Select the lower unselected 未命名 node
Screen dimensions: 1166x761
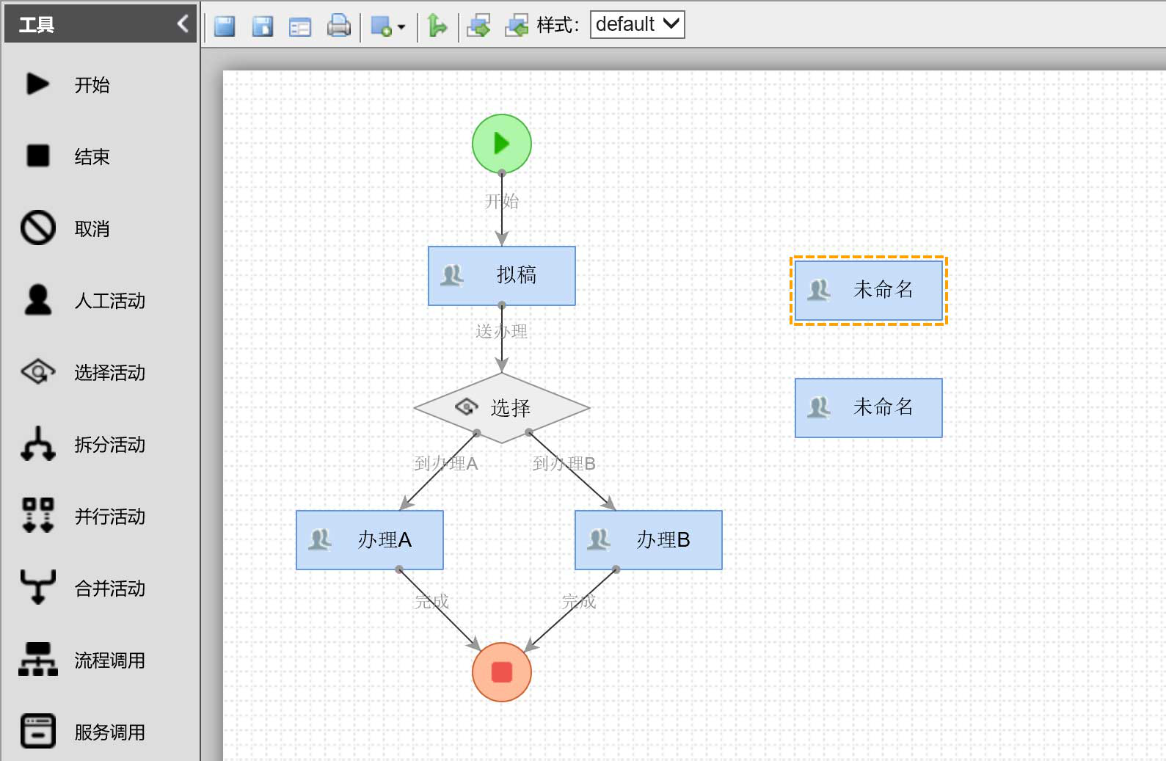point(869,408)
